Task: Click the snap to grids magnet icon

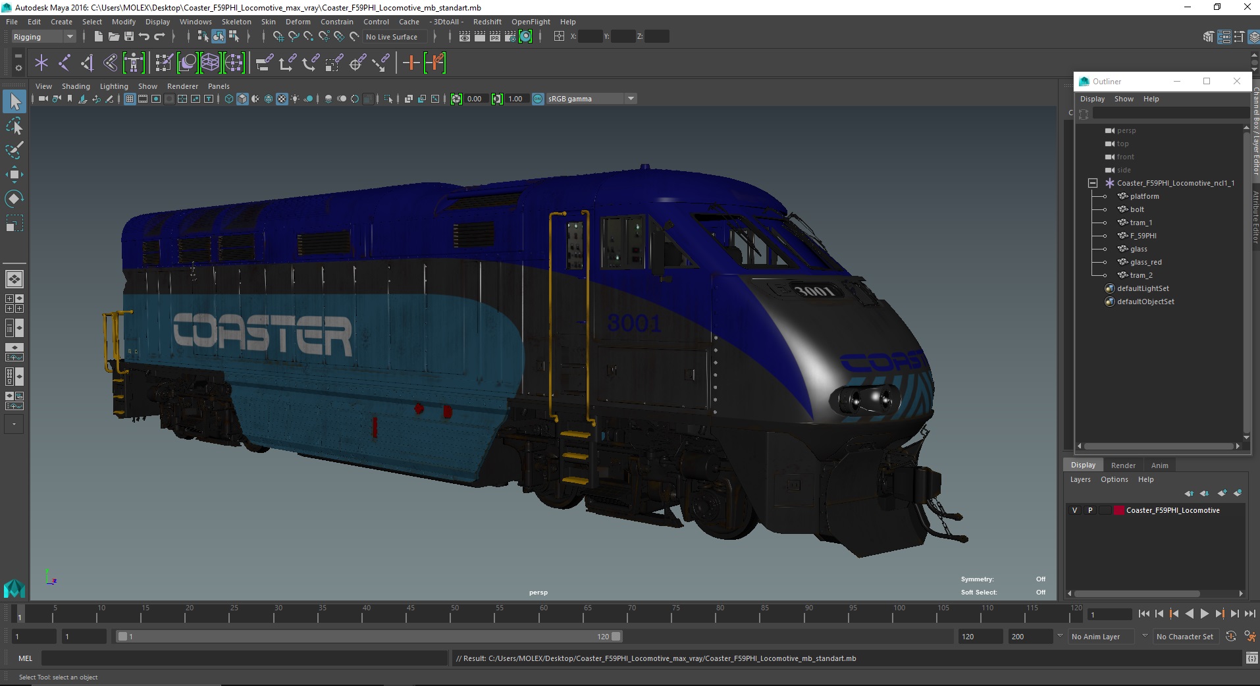Action: (x=278, y=37)
